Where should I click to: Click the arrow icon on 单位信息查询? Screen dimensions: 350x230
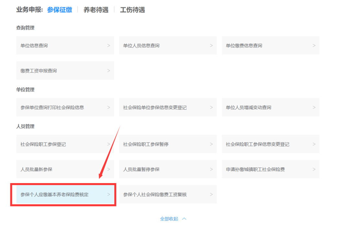pyautogui.click(x=109, y=46)
